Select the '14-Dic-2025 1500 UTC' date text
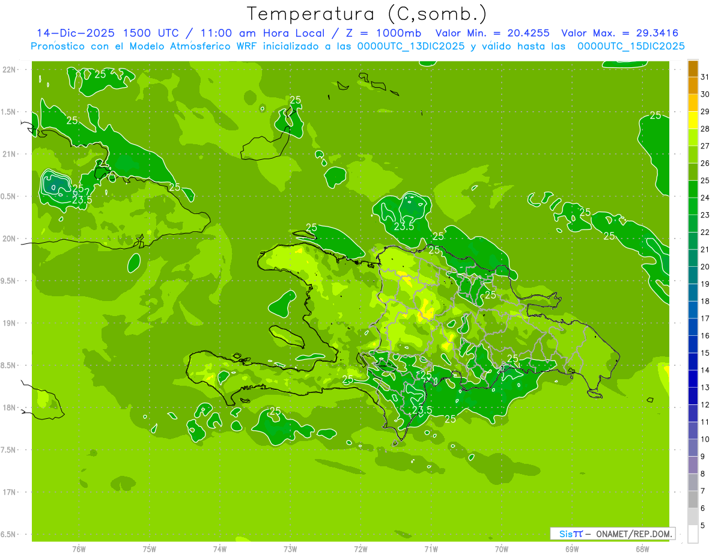Screen dimensions: 721x557 coord(109,33)
